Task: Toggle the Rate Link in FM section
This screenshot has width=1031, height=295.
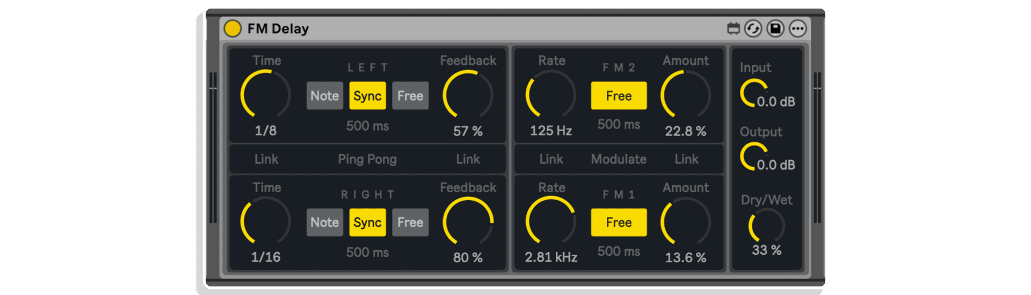Action: 551,159
